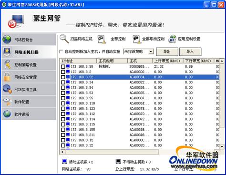
Task: Click the 网络实用工具 sidebar icon
Action: click(x=7, y=89)
